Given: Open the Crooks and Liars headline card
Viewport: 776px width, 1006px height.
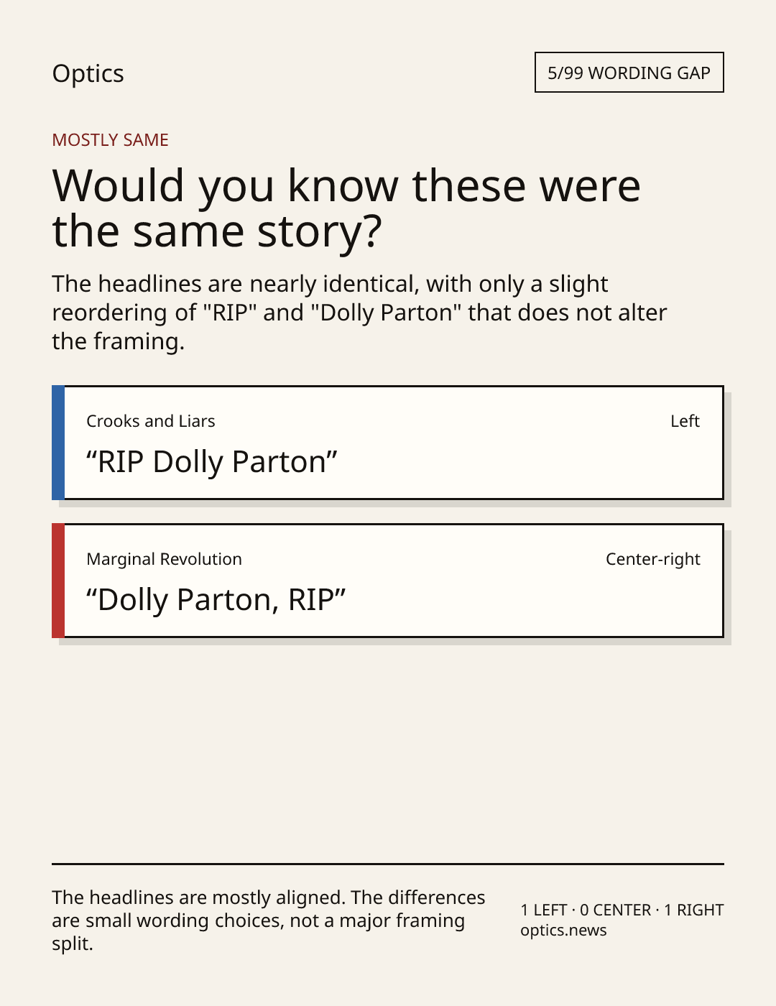Looking at the screenshot, I should click(x=388, y=443).
